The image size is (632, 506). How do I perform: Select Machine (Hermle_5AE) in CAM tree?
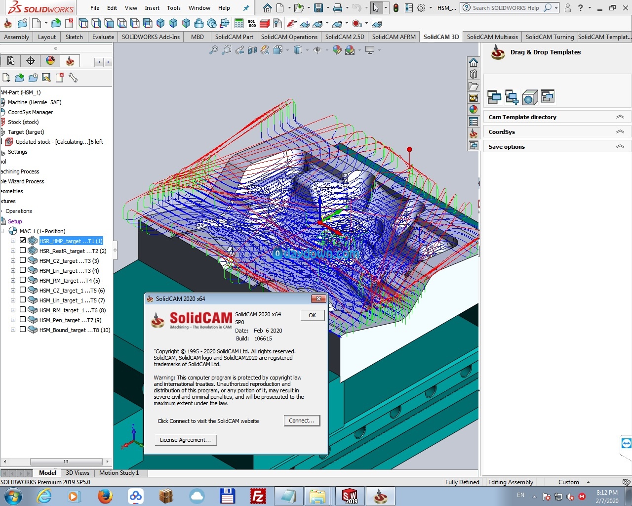[x=35, y=102]
